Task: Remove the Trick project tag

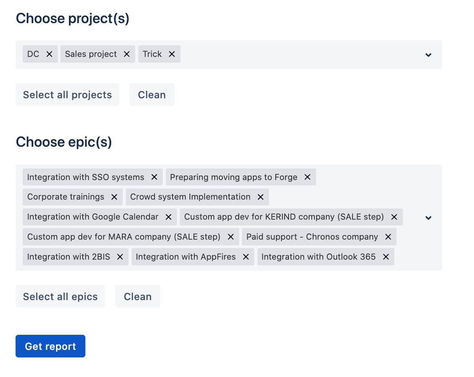Action: tap(172, 54)
